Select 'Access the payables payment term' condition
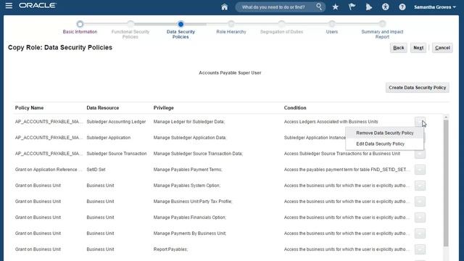 pyautogui.click(x=347, y=170)
